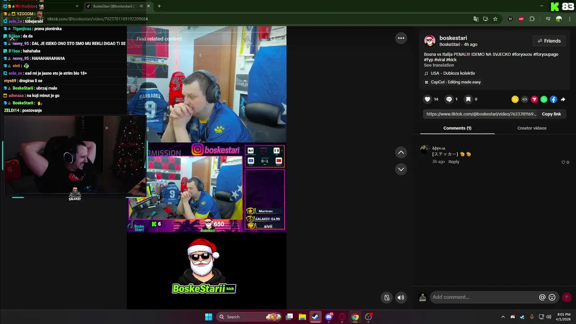Repost the video with yellow repost icon
The height and width of the screenshot is (324, 576).
click(x=515, y=99)
